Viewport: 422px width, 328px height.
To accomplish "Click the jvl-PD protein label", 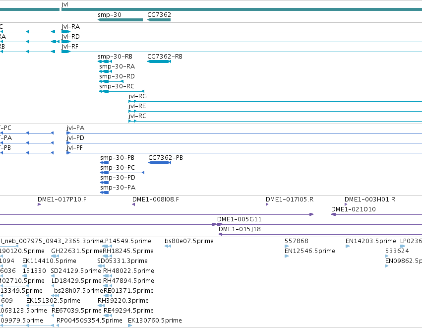I will (76, 138).
